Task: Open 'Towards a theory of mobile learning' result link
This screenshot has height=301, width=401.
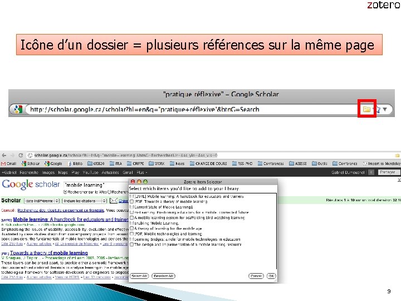Action: tap(49, 253)
